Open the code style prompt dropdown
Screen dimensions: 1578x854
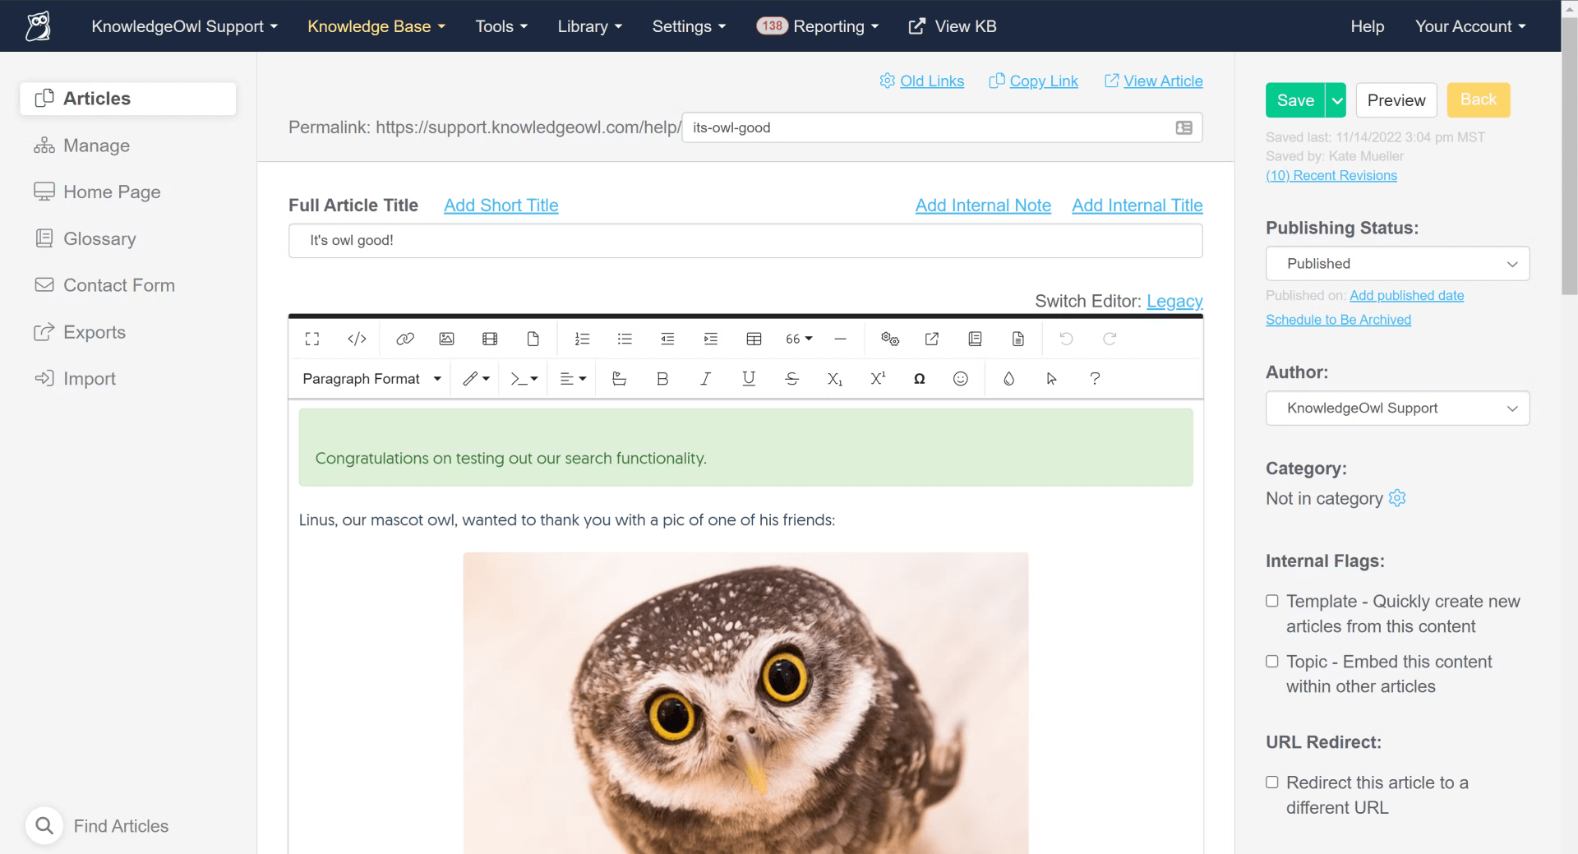[x=524, y=379]
